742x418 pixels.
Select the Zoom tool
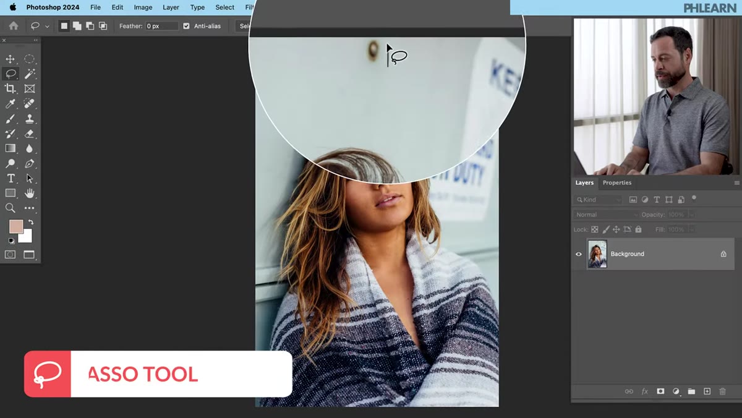(11, 208)
